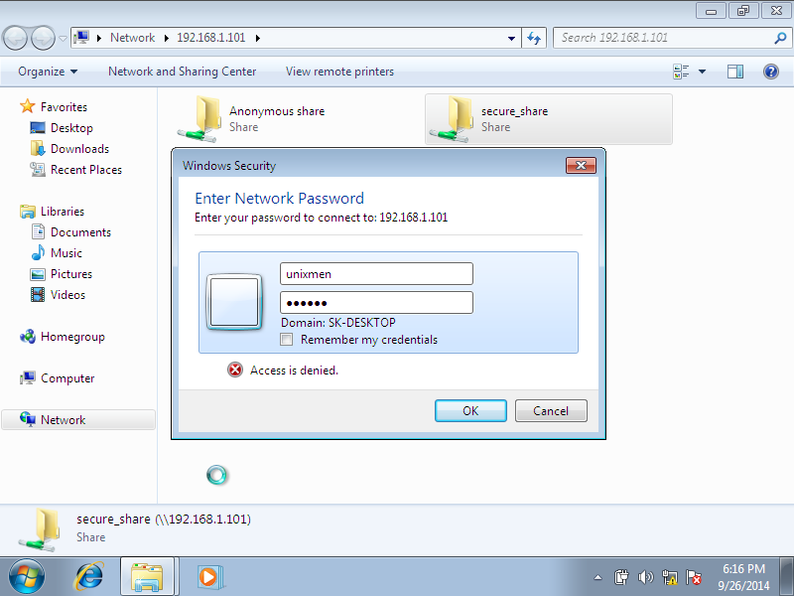Click the refresh address button
The image size is (794, 596).
(534, 38)
